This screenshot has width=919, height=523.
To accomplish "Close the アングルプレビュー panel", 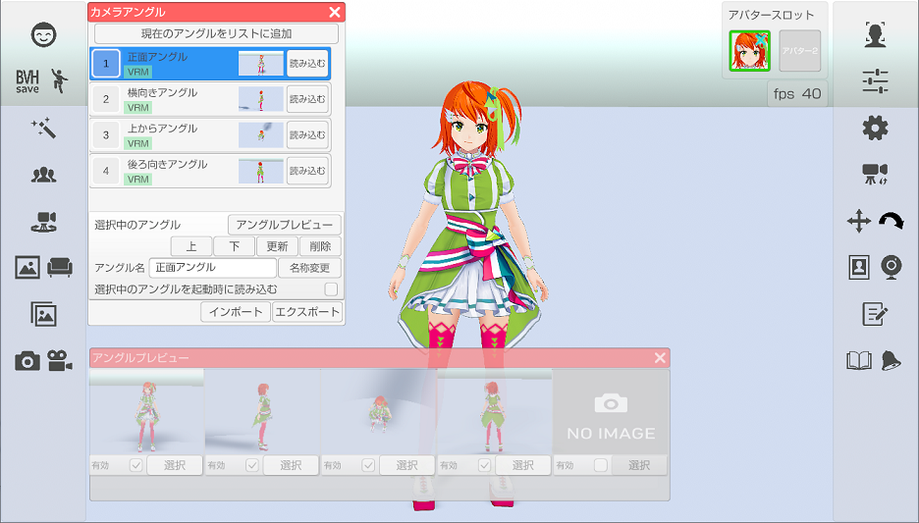I will click(x=660, y=357).
